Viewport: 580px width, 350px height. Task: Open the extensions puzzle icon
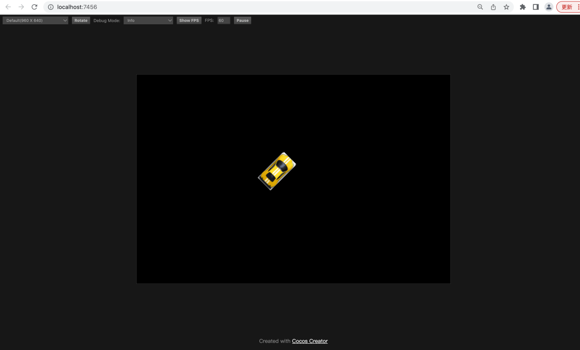click(x=523, y=7)
